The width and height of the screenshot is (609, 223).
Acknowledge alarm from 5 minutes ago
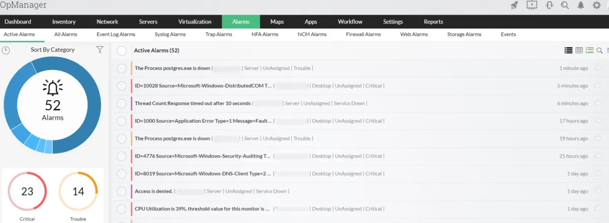(x=597, y=86)
